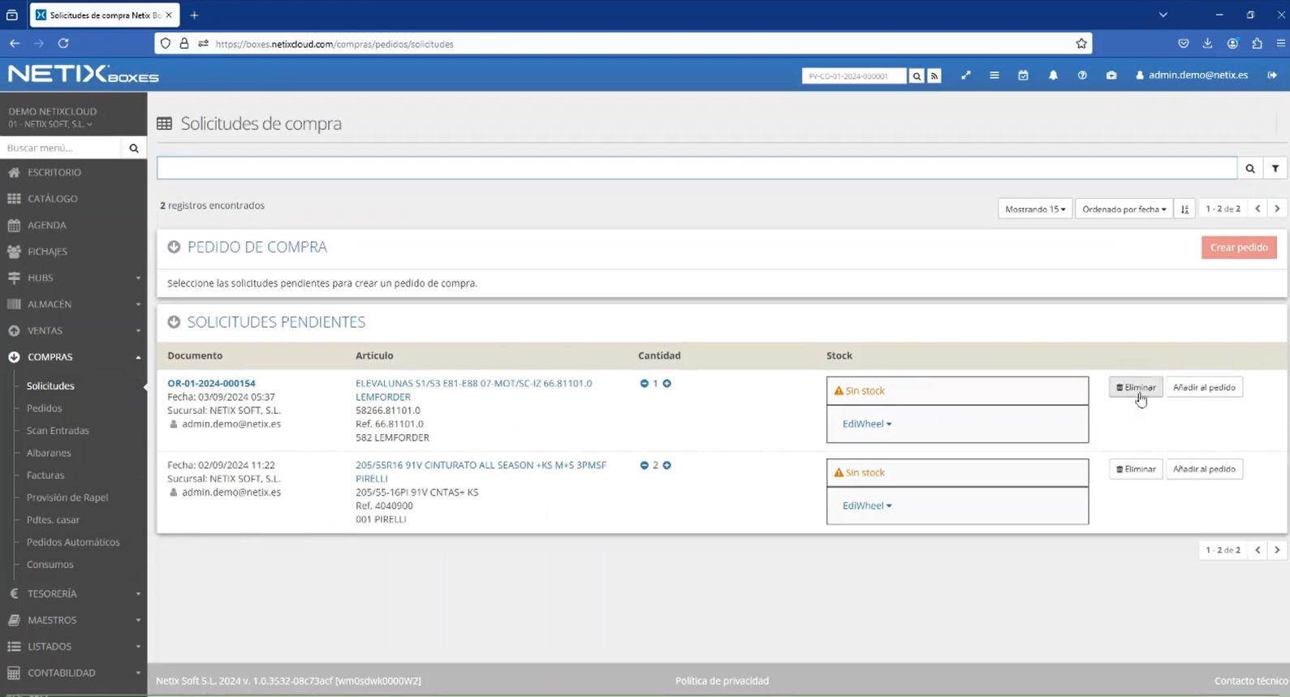The height and width of the screenshot is (697, 1290).
Task: Expand the VENTAS menu
Action: (73, 331)
